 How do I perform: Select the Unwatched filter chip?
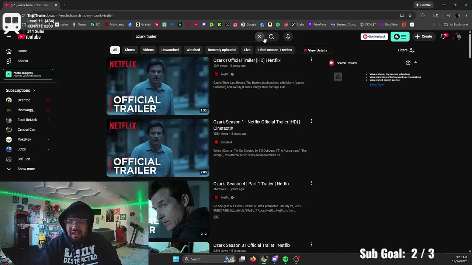[170, 50]
